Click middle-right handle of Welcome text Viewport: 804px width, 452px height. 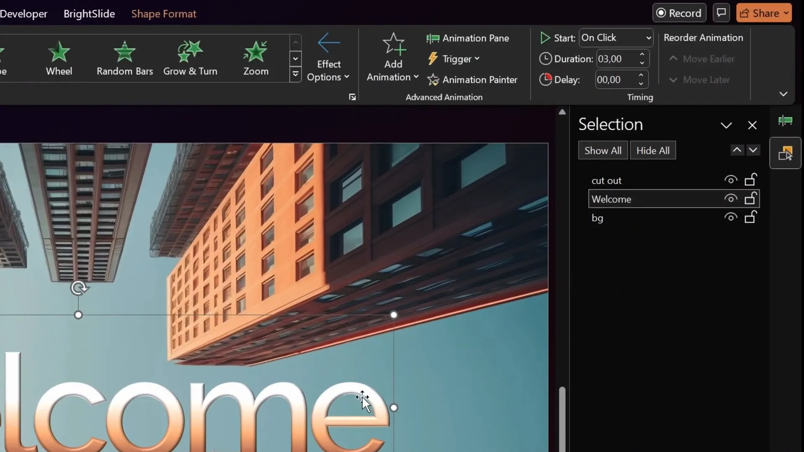click(x=394, y=408)
